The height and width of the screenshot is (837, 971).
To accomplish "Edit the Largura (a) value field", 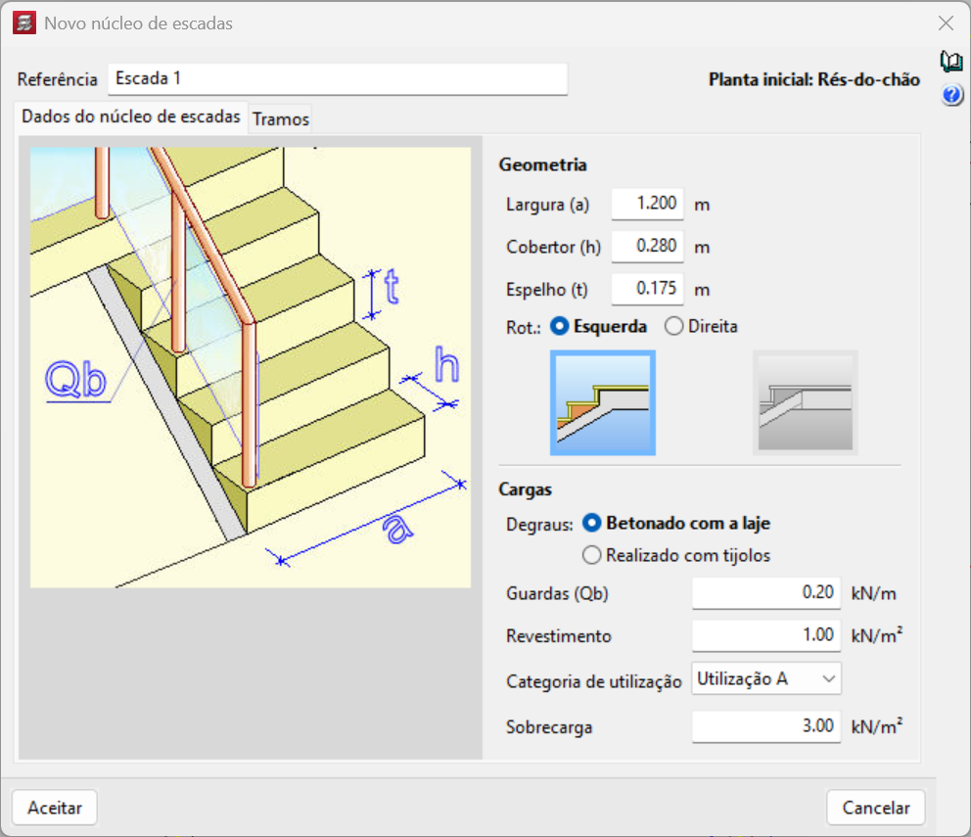I will 648,204.
